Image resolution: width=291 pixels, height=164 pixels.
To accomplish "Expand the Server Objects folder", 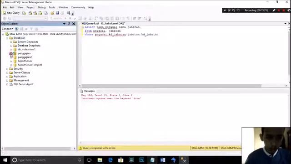I will point(7,73).
